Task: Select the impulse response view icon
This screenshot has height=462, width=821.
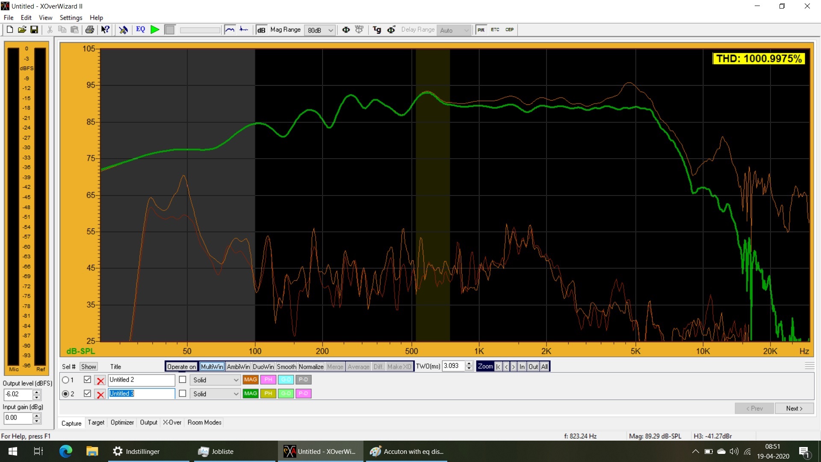Action: [244, 30]
